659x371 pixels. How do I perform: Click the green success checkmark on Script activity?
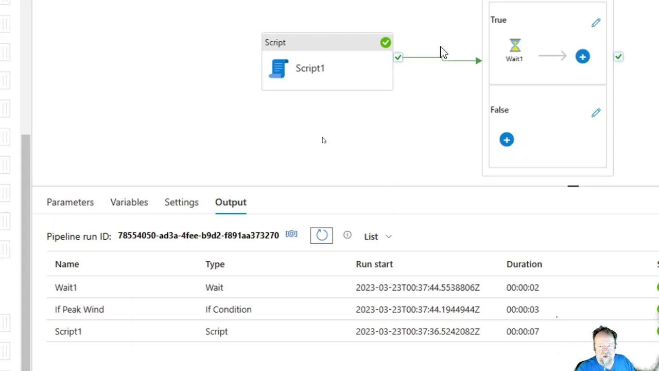click(386, 43)
